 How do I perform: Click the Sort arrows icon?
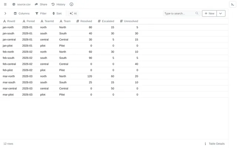[53, 13]
